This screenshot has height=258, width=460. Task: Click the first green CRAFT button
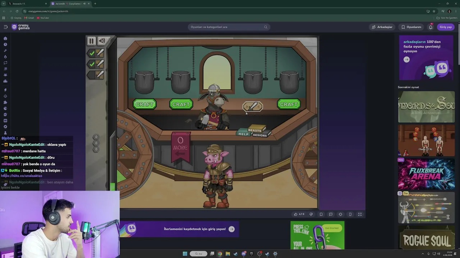(144, 104)
